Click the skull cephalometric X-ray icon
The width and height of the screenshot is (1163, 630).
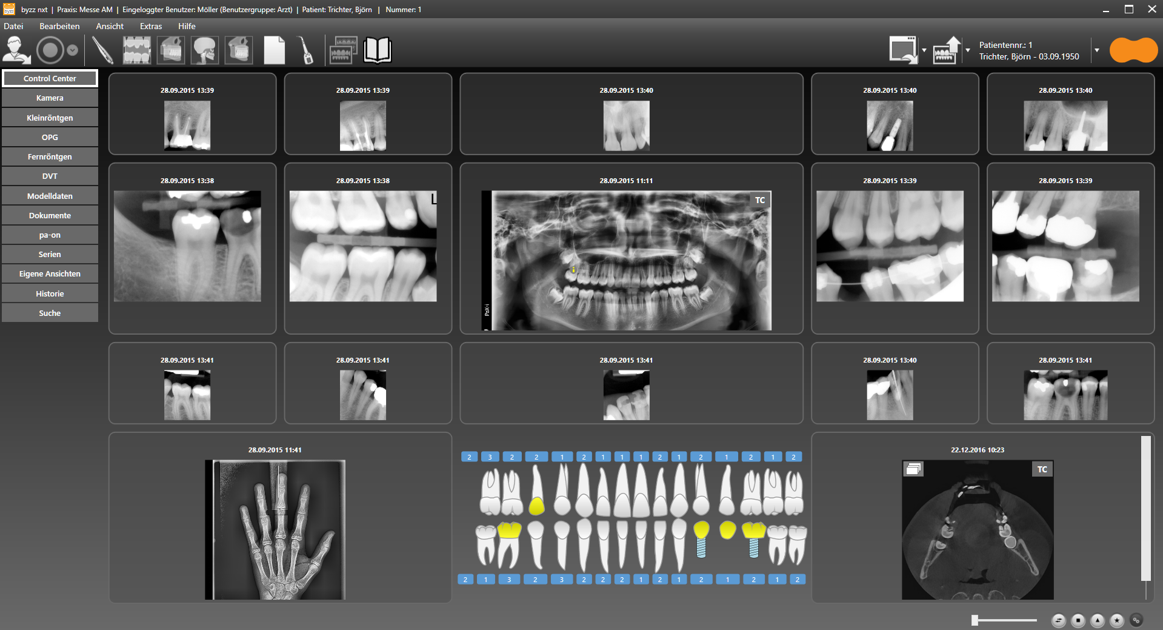tap(205, 50)
